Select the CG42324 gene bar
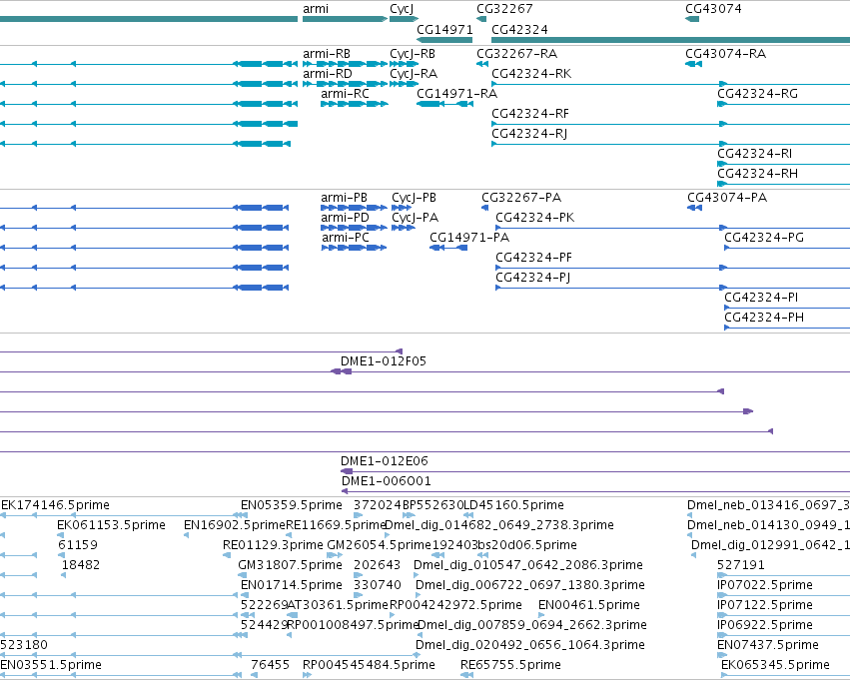The width and height of the screenshot is (850, 680). (x=670, y=40)
